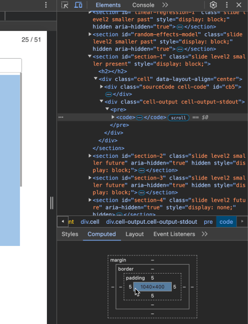The image size is (248, 324).
Task: Click the left padding value 5
Action: (x=130, y=287)
